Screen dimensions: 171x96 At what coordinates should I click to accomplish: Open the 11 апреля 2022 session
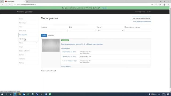69,61
